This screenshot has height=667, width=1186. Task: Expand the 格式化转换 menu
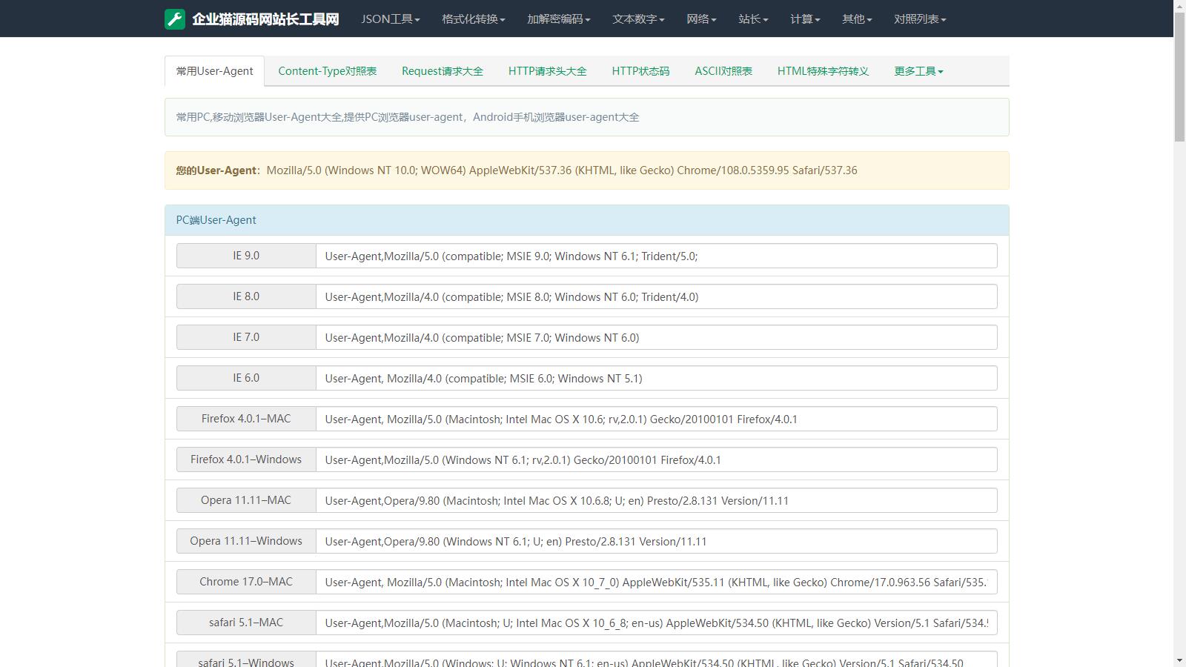click(473, 19)
